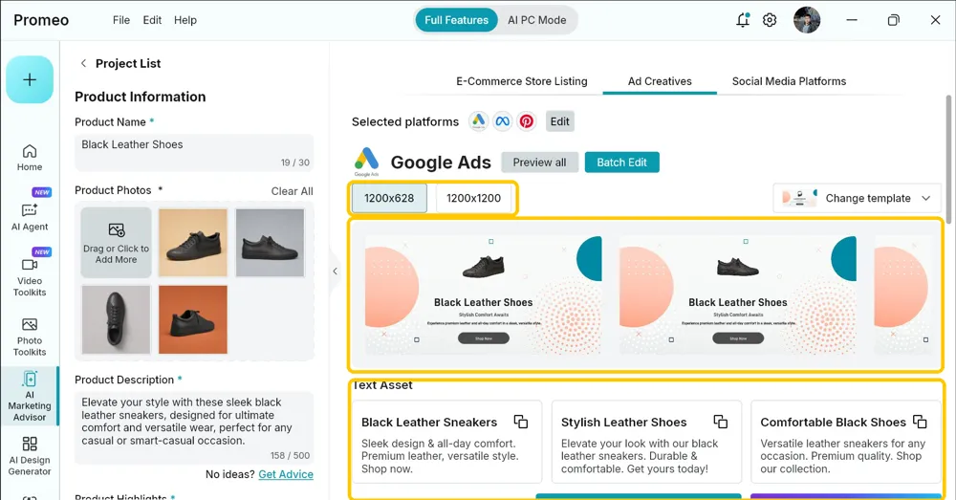Open Video Toolkits in the sidebar

coord(30,276)
